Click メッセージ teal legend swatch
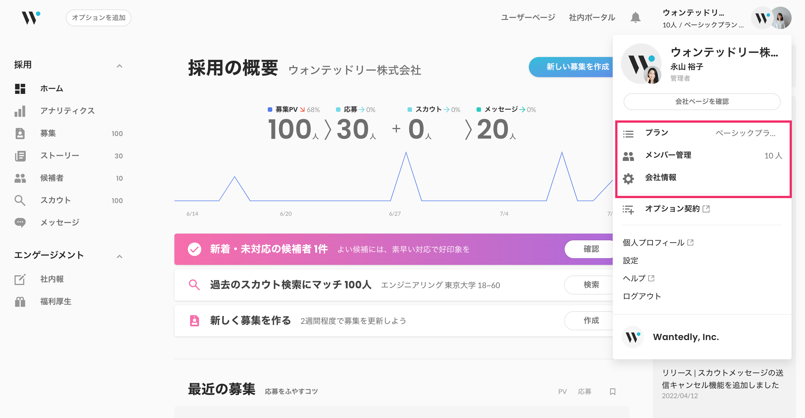The height and width of the screenshot is (418, 805). click(x=479, y=109)
